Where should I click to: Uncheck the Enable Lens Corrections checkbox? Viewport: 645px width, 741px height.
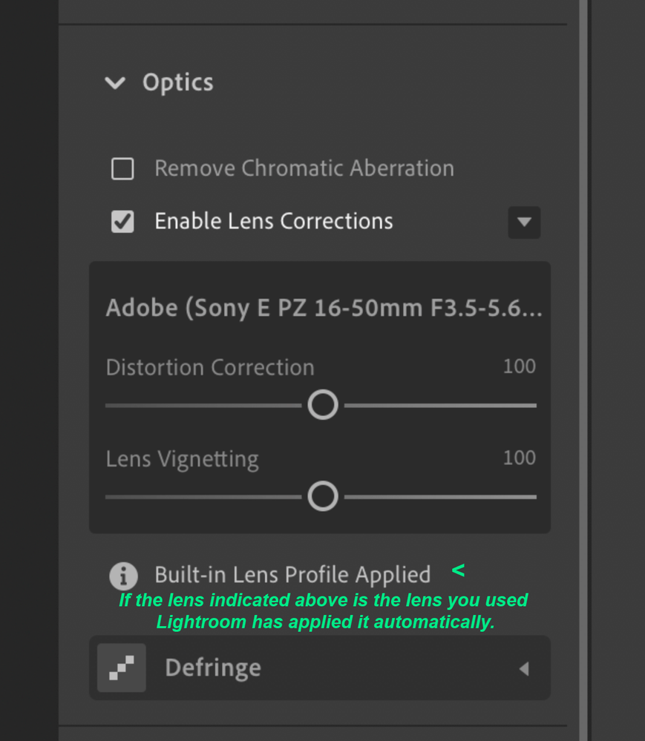click(x=122, y=222)
